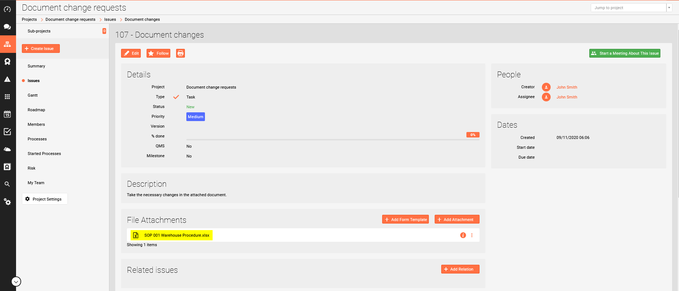The image size is (679, 291).
Task: Open John Smith assignee profile link
Action: point(567,97)
